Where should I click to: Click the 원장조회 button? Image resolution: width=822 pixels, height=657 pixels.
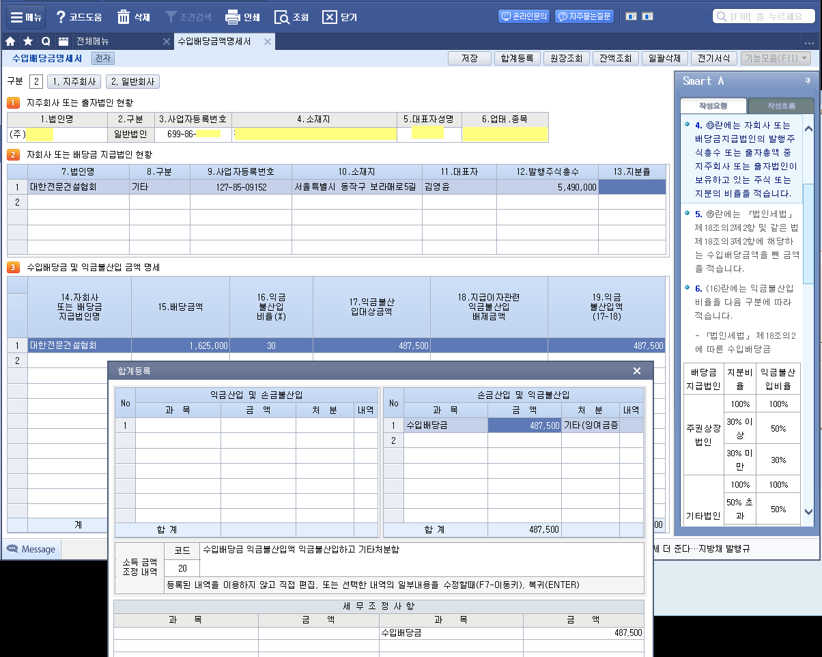(566, 59)
